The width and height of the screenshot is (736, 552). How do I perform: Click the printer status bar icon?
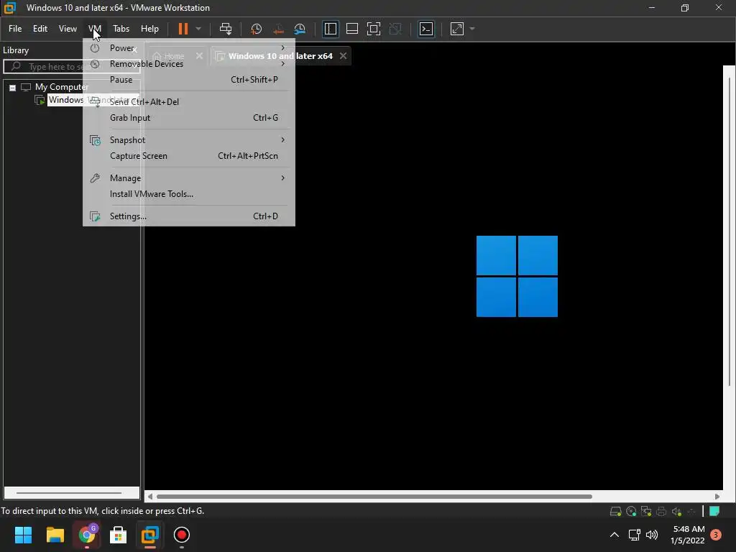point(661,512)
